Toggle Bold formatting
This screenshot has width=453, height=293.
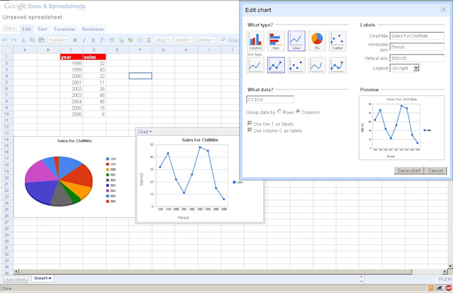tap(75, 40)
